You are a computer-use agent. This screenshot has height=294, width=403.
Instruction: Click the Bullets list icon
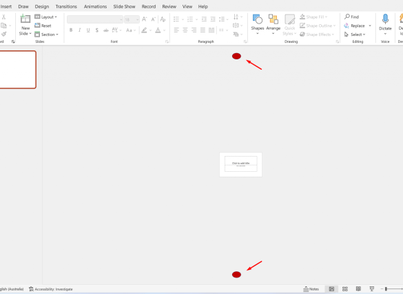pos(176,19)
